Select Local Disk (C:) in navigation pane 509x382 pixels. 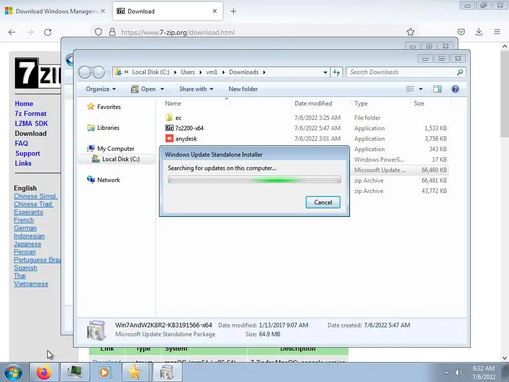(x=116, y=159)
